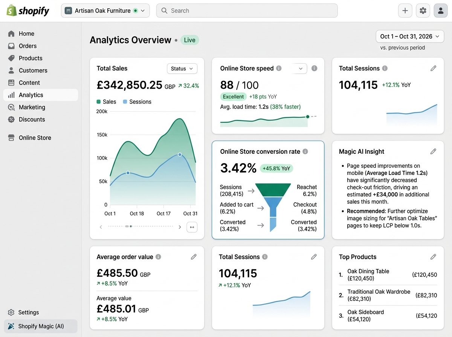The height and width of the screenshot is (337, 452).
Task: Open the Artisan Oak Furniture store switcher
Action: (x=105, y=11)
